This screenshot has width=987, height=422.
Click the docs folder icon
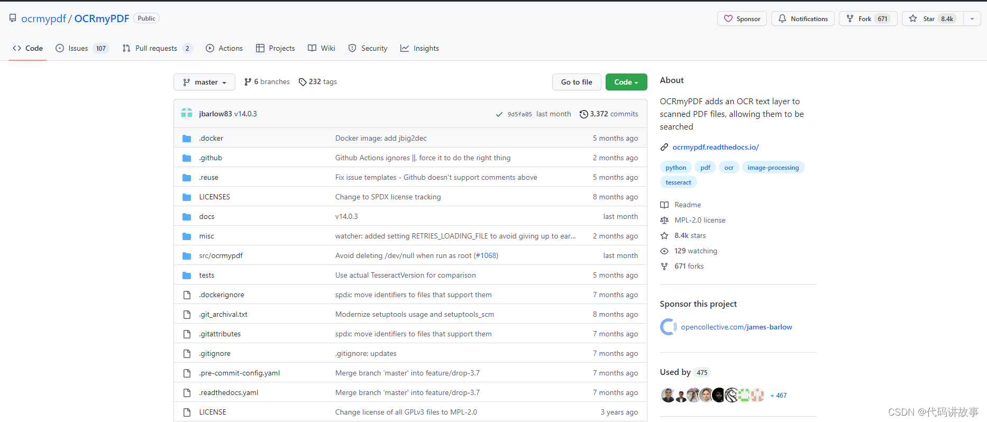(x=187, y=216)
